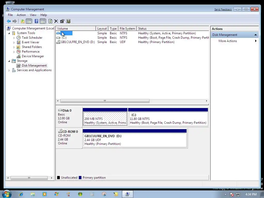Open Snipping Tool from taskbar
264x198 pixels.
click(x=104, y=194)
